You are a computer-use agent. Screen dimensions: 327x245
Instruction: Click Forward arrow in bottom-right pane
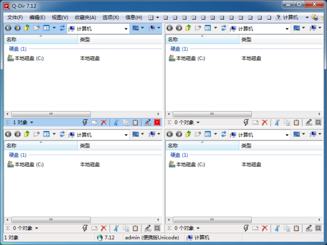(x=179, y=134)
